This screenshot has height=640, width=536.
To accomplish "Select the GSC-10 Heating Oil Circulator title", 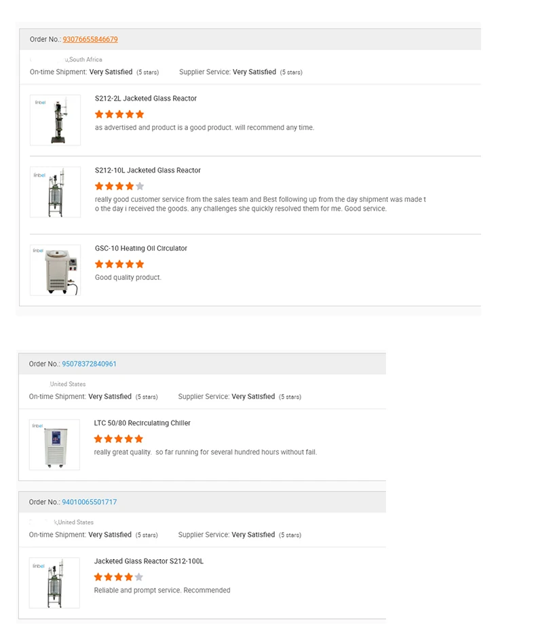I will tap(141, 248).
